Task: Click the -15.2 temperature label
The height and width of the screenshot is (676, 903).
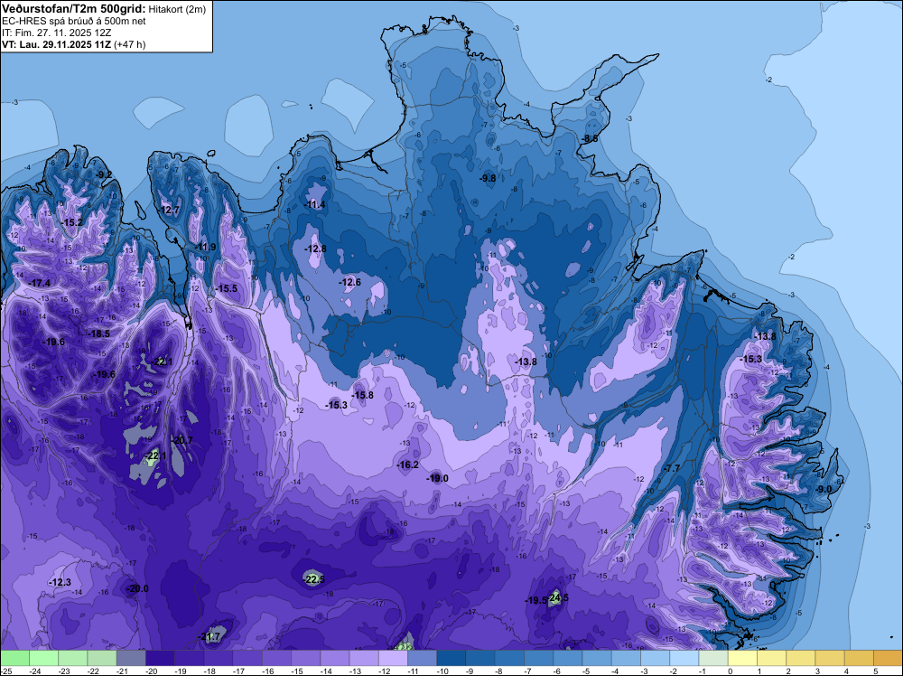Action: (x=72, y=222)
